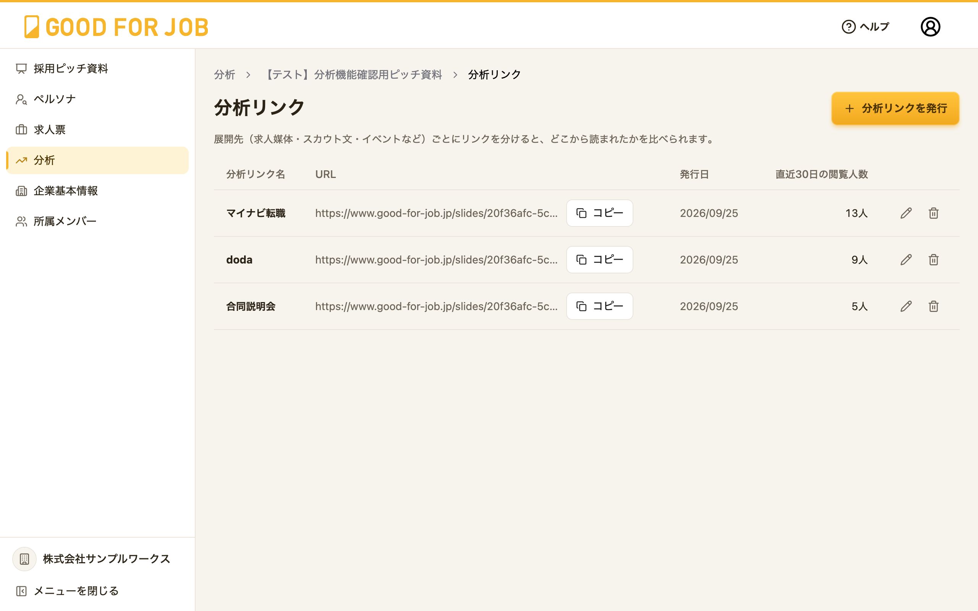Click the 9人 viewer count
This screenshot has height=611, width=978.
coord(860,259)
